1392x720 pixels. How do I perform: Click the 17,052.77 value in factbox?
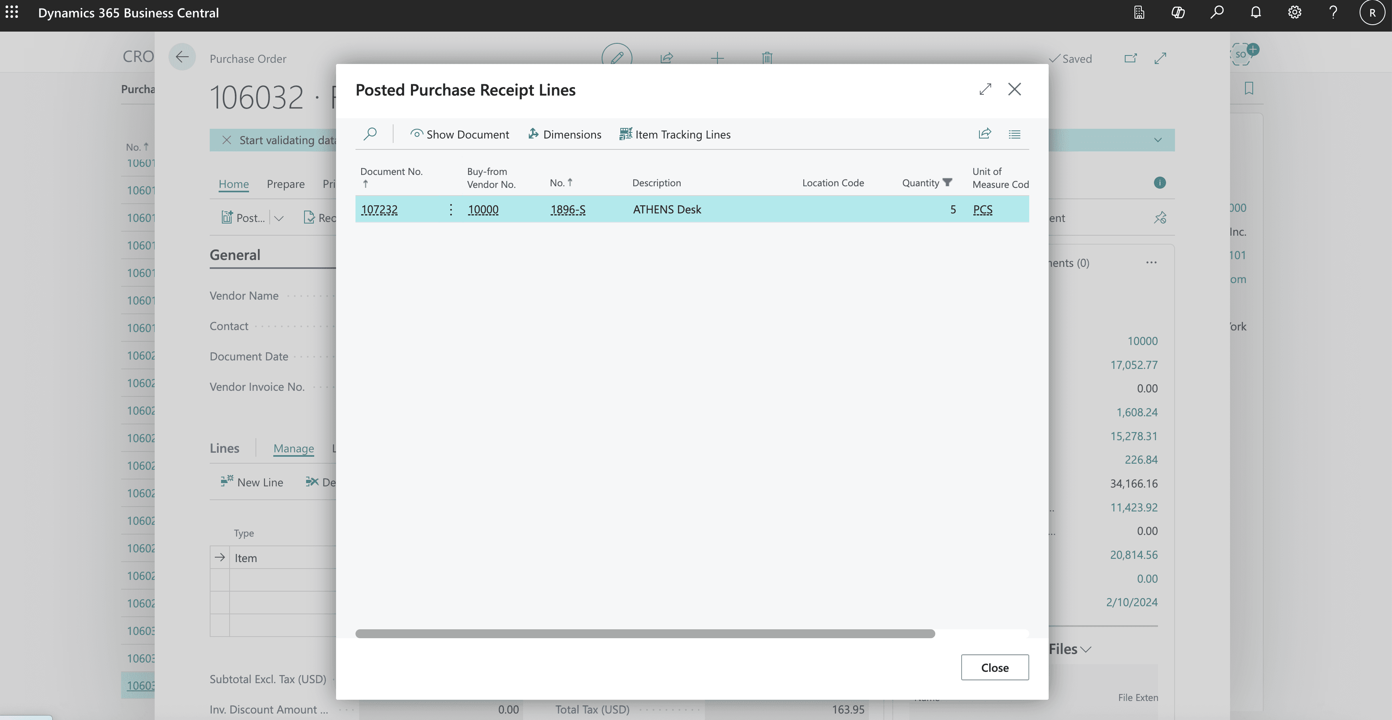1134,365
